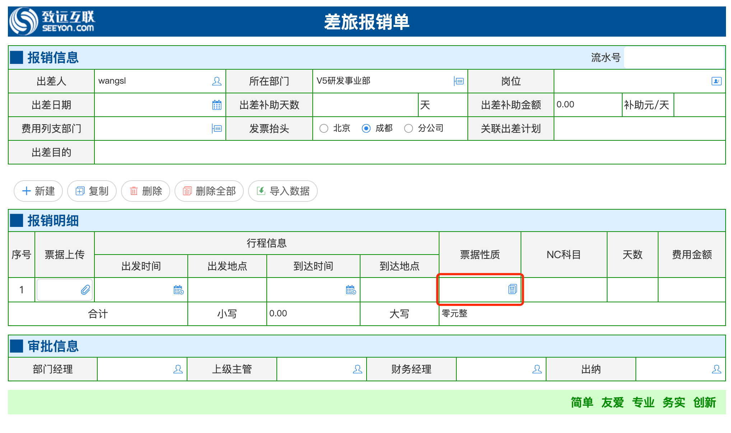Pick a person for 财务经理
The height and width of the screenshot is (433, 731).
click(537, 369)
